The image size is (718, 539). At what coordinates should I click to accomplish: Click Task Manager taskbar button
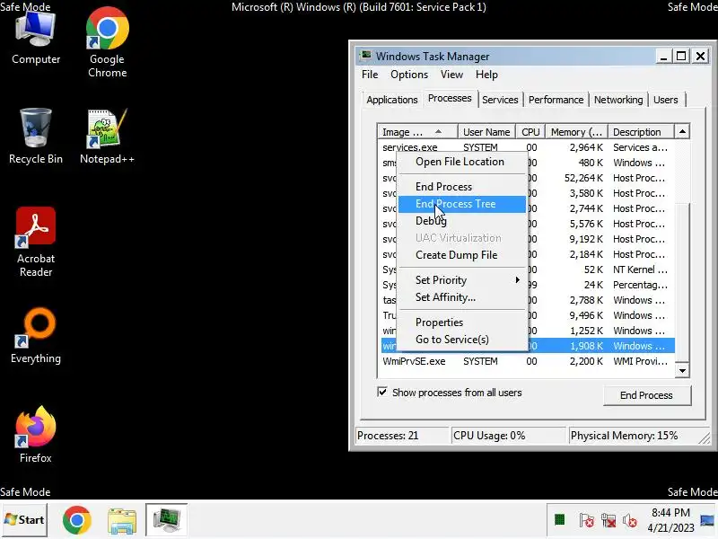[x=167, y=520]
